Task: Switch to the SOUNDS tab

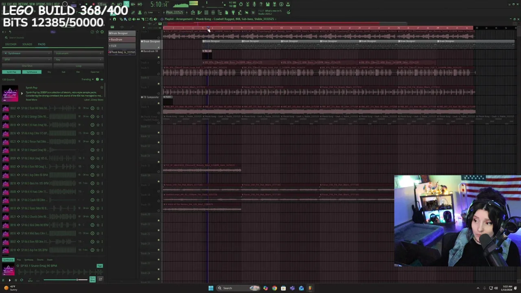Action: (27, 44)
